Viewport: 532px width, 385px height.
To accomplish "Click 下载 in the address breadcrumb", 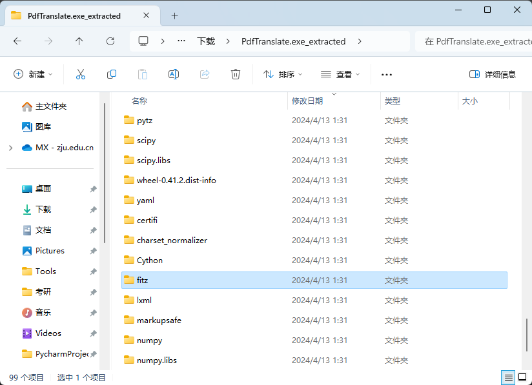I will point(206,41).
